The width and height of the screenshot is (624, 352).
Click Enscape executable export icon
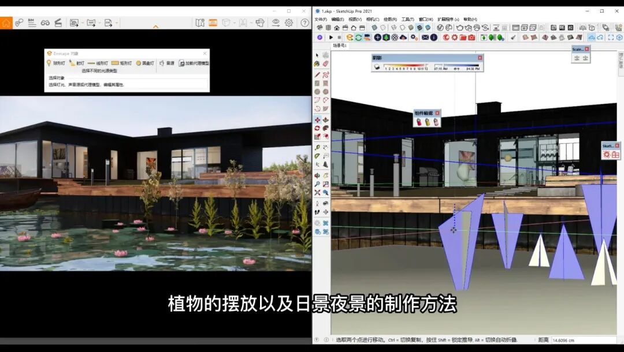click(x=108, y=23)
